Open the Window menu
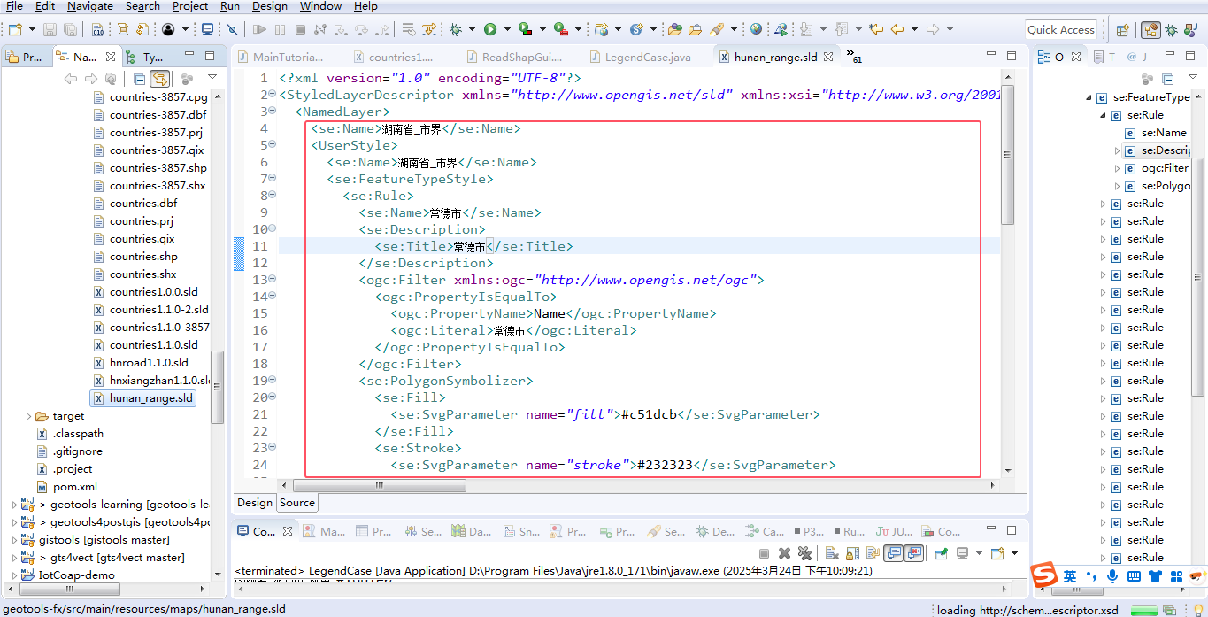 coord(320,6)
